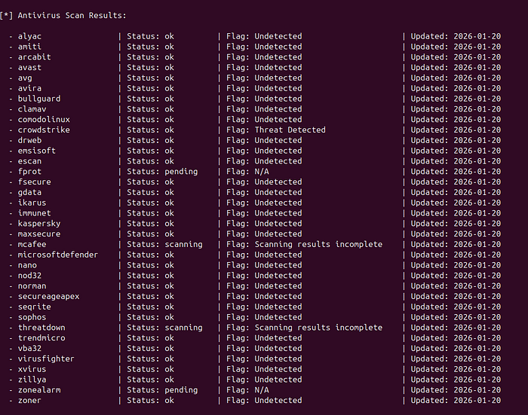Click the emsisoft engine name

pyautogui.click(x=37, y=151)
